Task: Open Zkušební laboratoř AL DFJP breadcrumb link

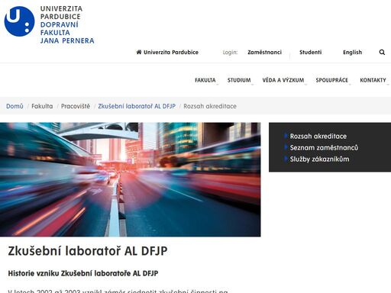Action: tap(137, 106)
